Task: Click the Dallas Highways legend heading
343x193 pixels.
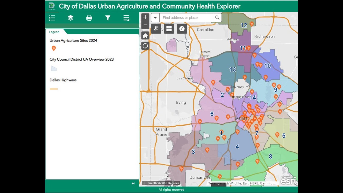Action: [x=63, y=80]
